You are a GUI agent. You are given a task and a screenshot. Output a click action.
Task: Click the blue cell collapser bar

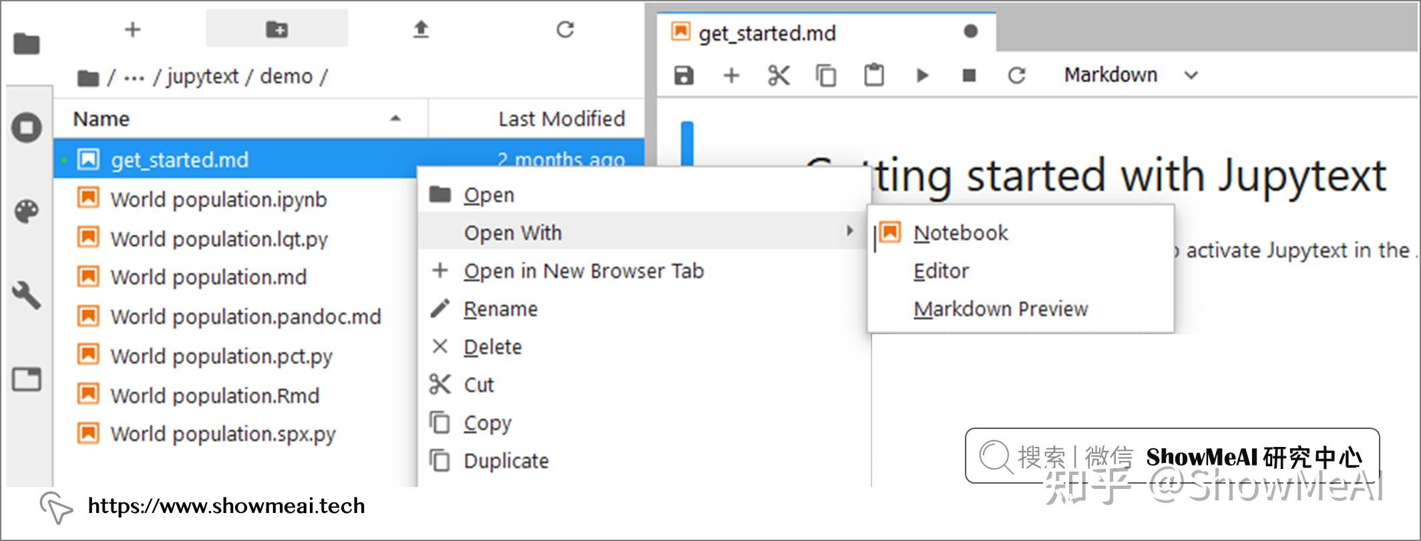pos(686,143)
